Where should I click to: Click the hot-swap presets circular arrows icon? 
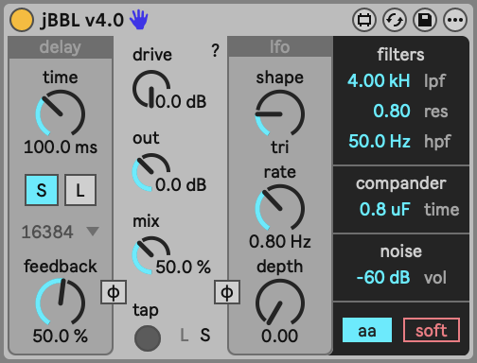(x=395, y=20)
